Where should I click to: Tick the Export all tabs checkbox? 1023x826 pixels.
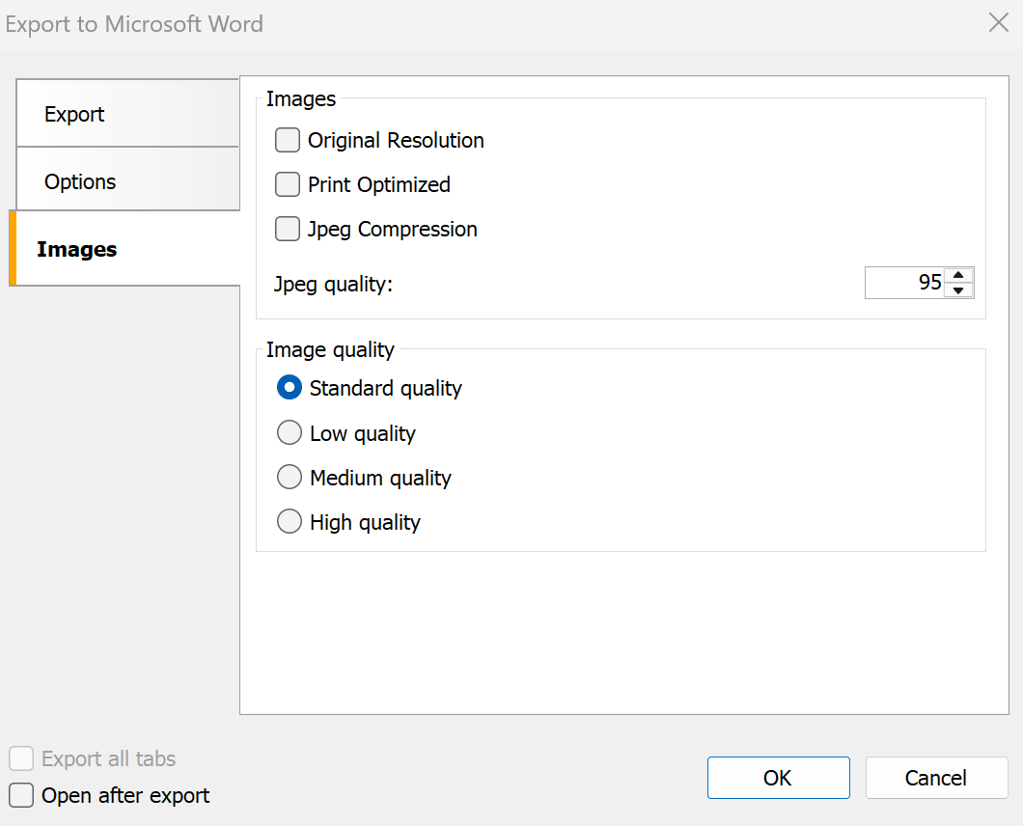coord(21,758)
